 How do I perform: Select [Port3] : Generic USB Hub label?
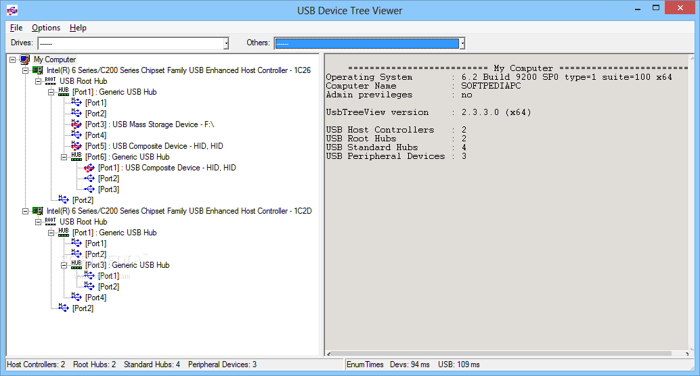[x=127, y=265]
